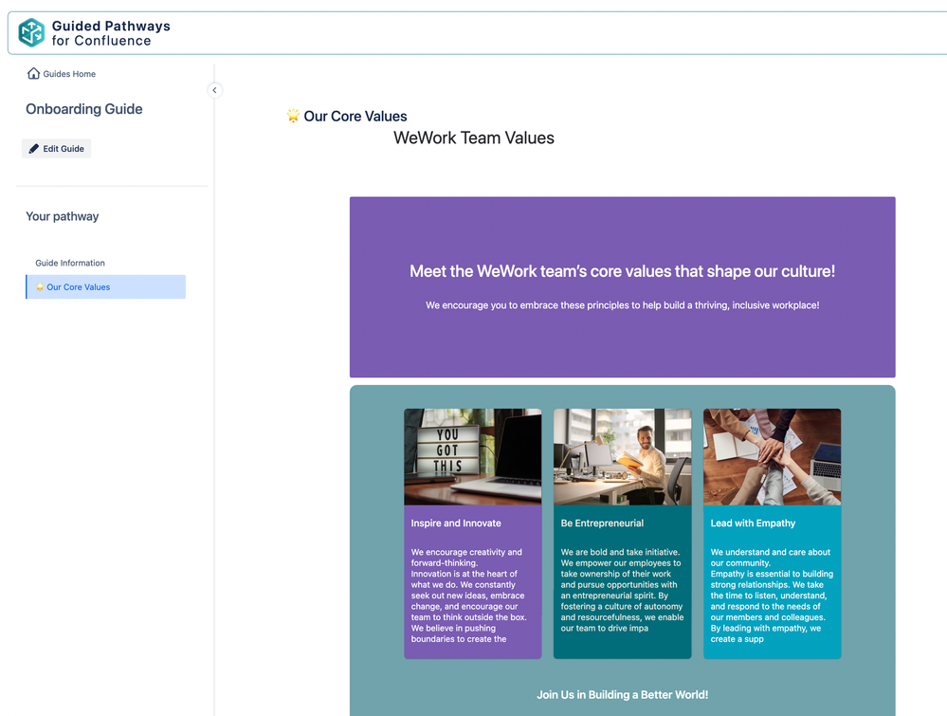Click the 'We understand and care' description text
The image size is (947, 716).
[x=772, y=596]
